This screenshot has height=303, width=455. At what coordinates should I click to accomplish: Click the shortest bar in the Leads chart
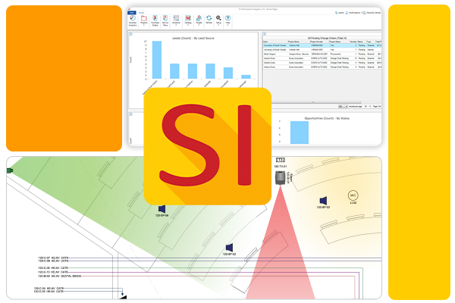[246, 77]
